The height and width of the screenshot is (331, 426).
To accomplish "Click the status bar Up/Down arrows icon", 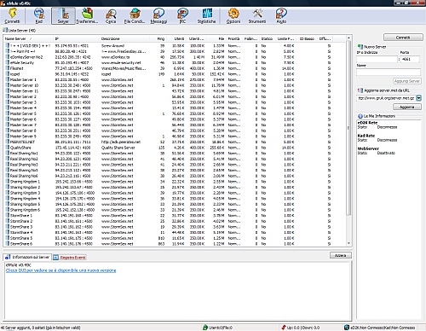I will pyautogui.click(x=284, y=328).
